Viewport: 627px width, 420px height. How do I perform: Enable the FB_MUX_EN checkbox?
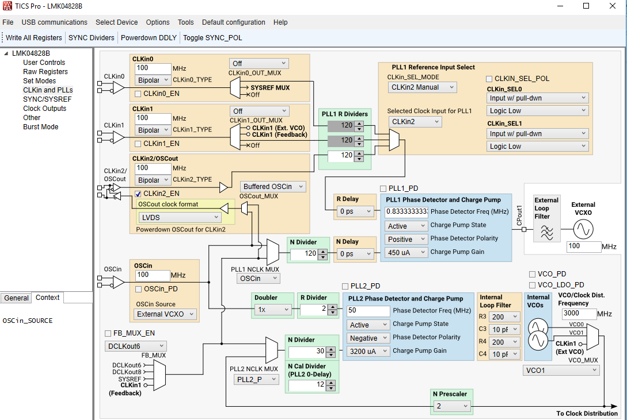point(108,333)
